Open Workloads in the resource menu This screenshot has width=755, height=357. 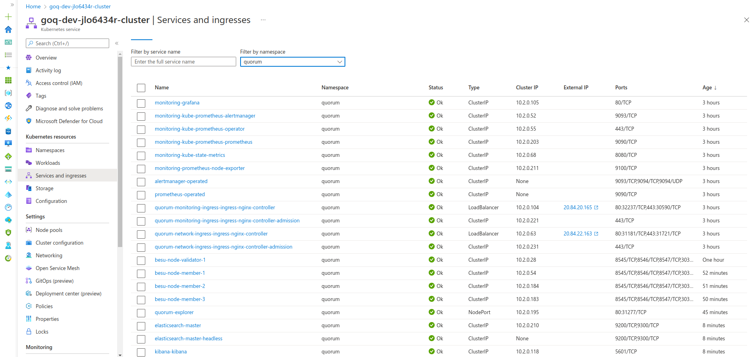[48, 163]
